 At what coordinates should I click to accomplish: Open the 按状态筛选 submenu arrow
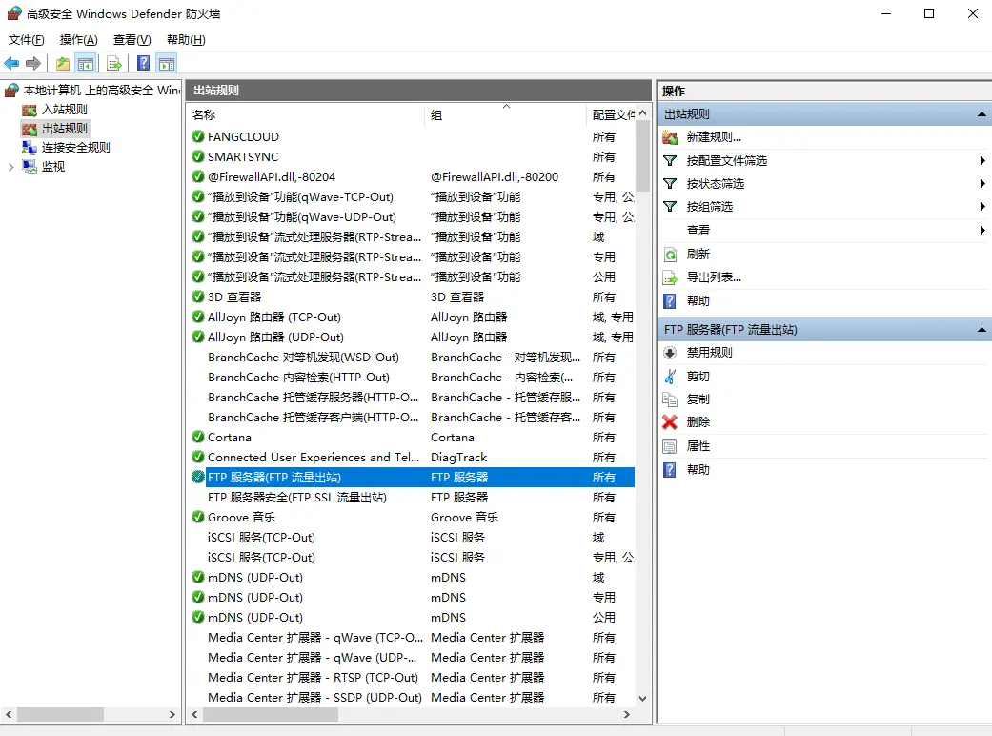pyautogui.click(x=982, y=184)
